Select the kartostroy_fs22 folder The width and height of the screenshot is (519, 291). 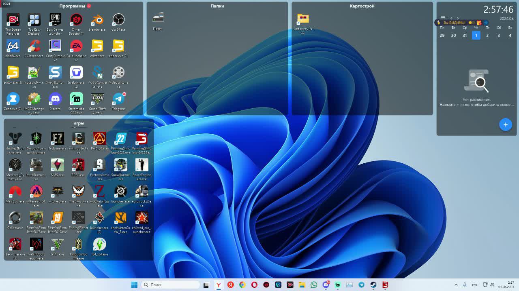(303, 23)
